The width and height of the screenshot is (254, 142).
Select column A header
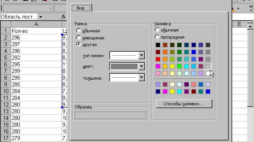coord(36,24)
